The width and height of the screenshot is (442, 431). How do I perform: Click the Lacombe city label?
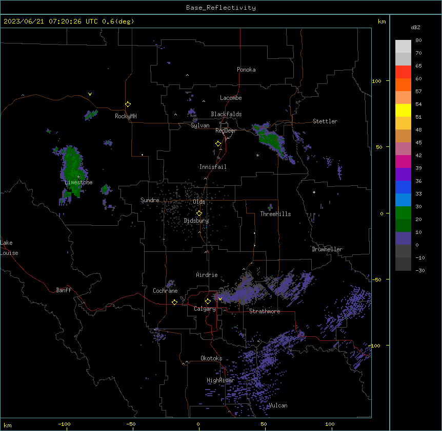231,98
